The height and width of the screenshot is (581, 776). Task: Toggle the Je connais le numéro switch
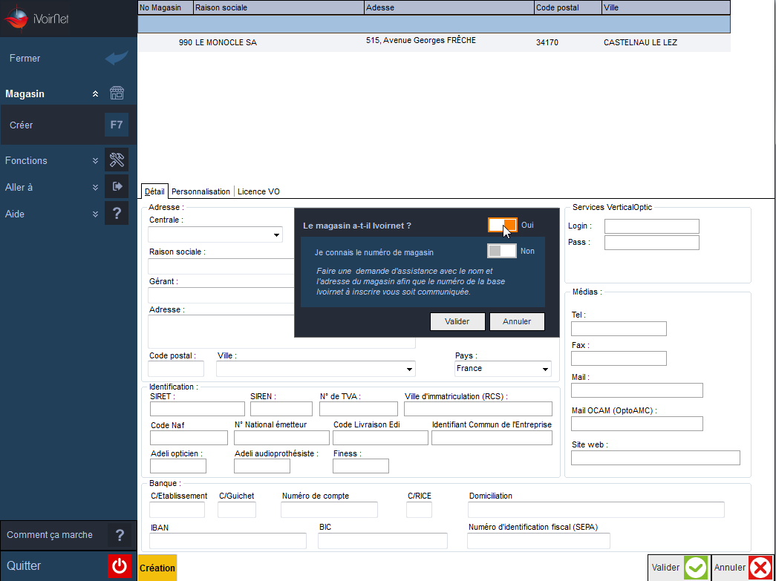point(502,251)
